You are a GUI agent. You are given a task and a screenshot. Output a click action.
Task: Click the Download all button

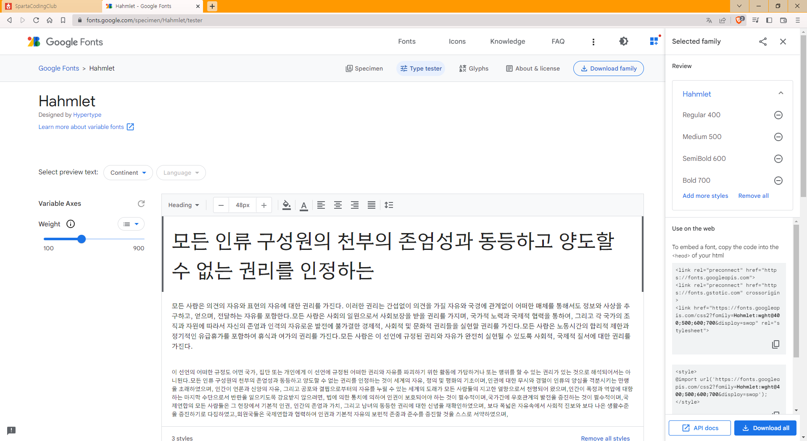(x=765, y=428)
